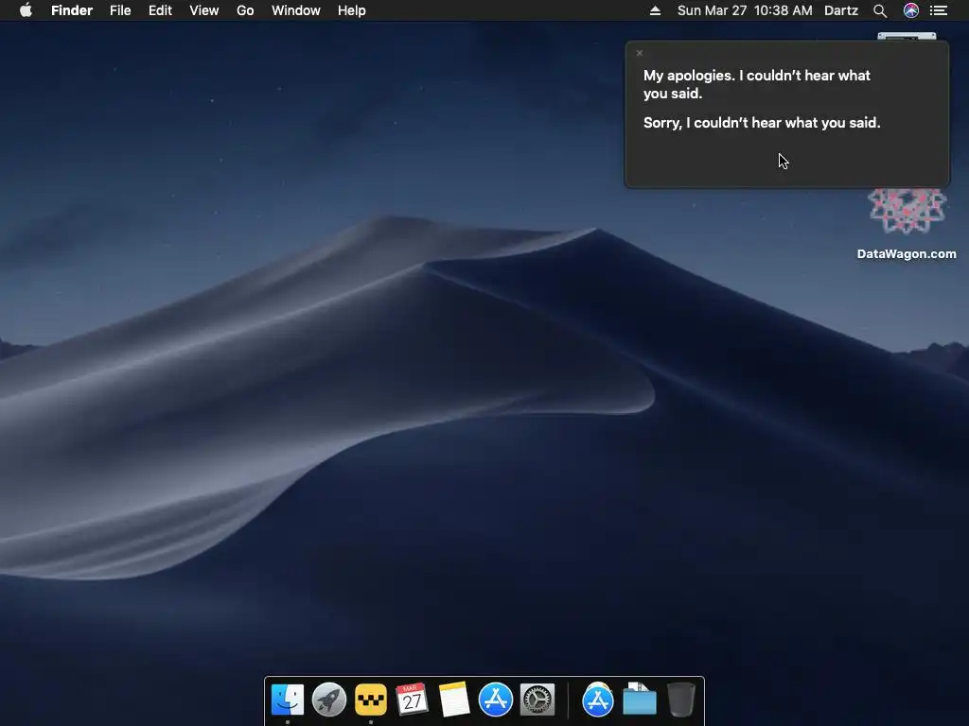Open the Dartz user menu
The height and width of the screenshot is (726, 969).
point(841,10)
